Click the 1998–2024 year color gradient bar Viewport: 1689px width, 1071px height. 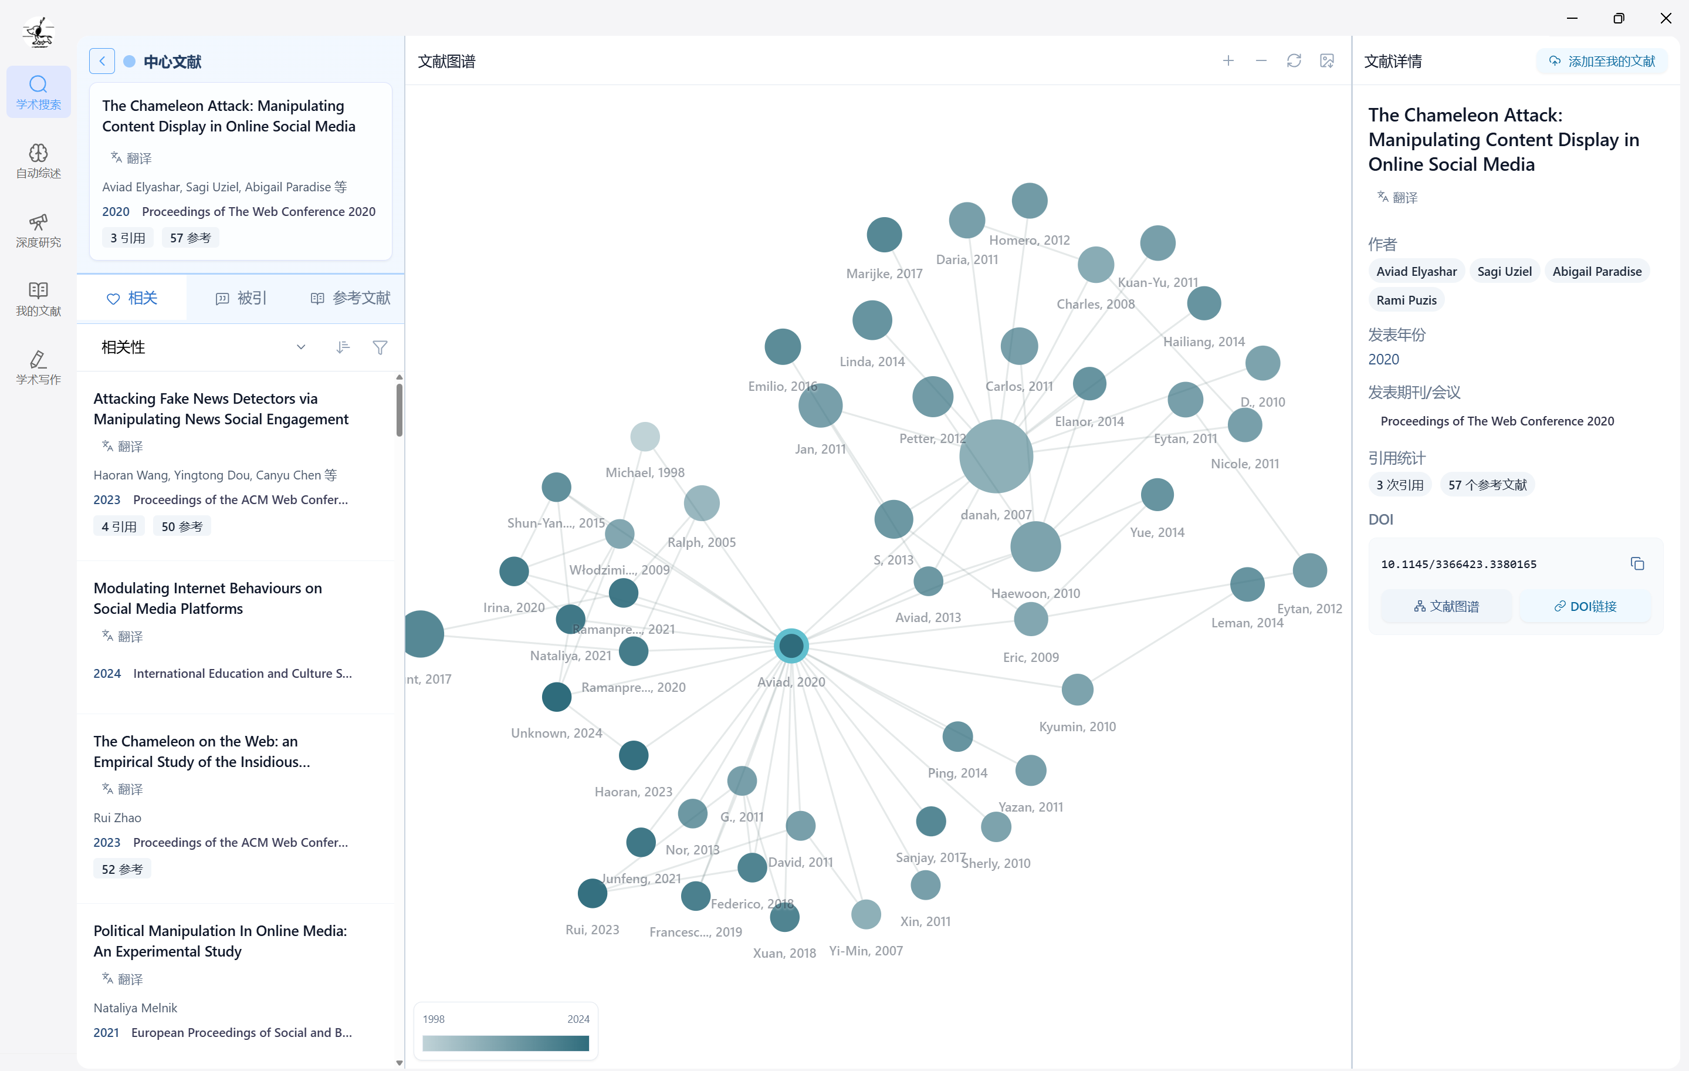505,1043
